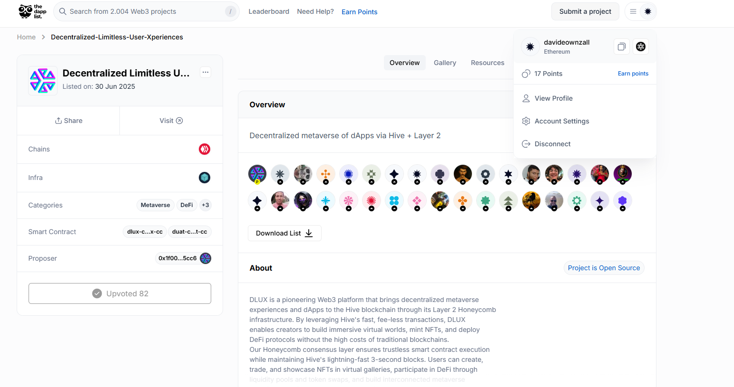Click the Listed on 30 Jun 2025 text
Viewport: 734px width, 387px height.
[x=99, y=86]
